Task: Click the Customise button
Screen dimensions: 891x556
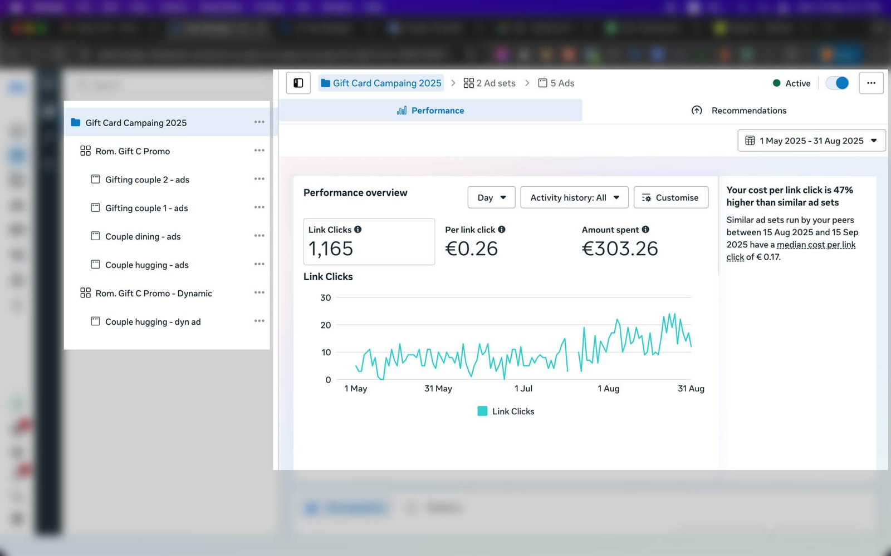Action: coord(670,197)
